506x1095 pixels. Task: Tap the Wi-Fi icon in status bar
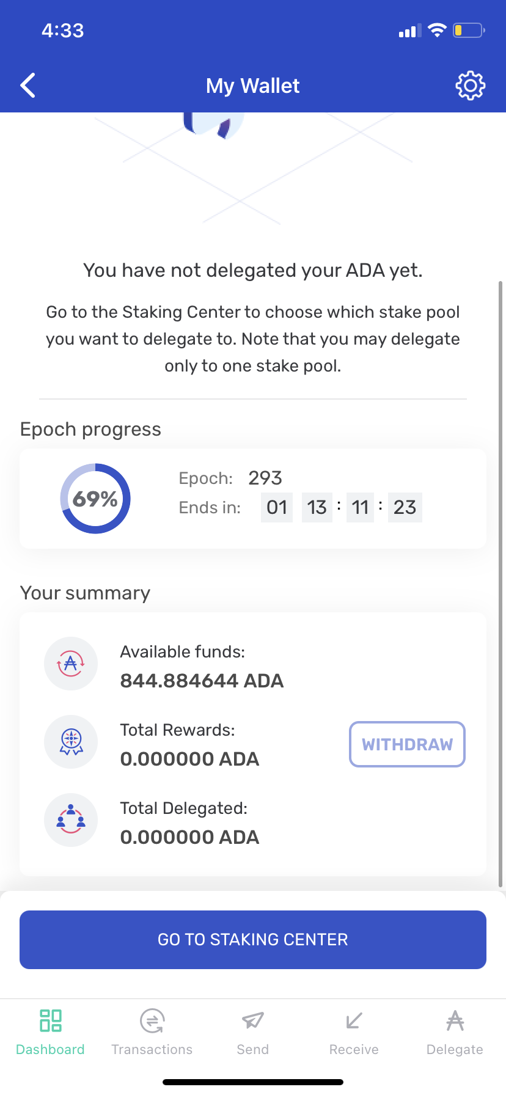click(x=437, y=31)
